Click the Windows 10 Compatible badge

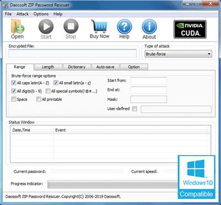[x=197, y=177]
